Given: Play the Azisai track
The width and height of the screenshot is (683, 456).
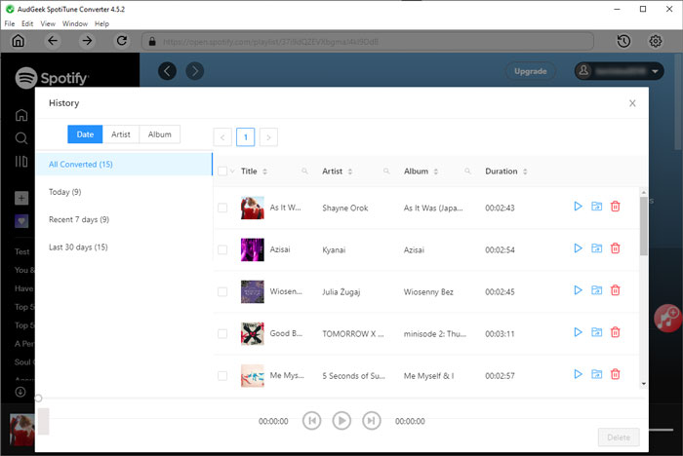Looking at the screenshot, I should [x=578, y=248].
